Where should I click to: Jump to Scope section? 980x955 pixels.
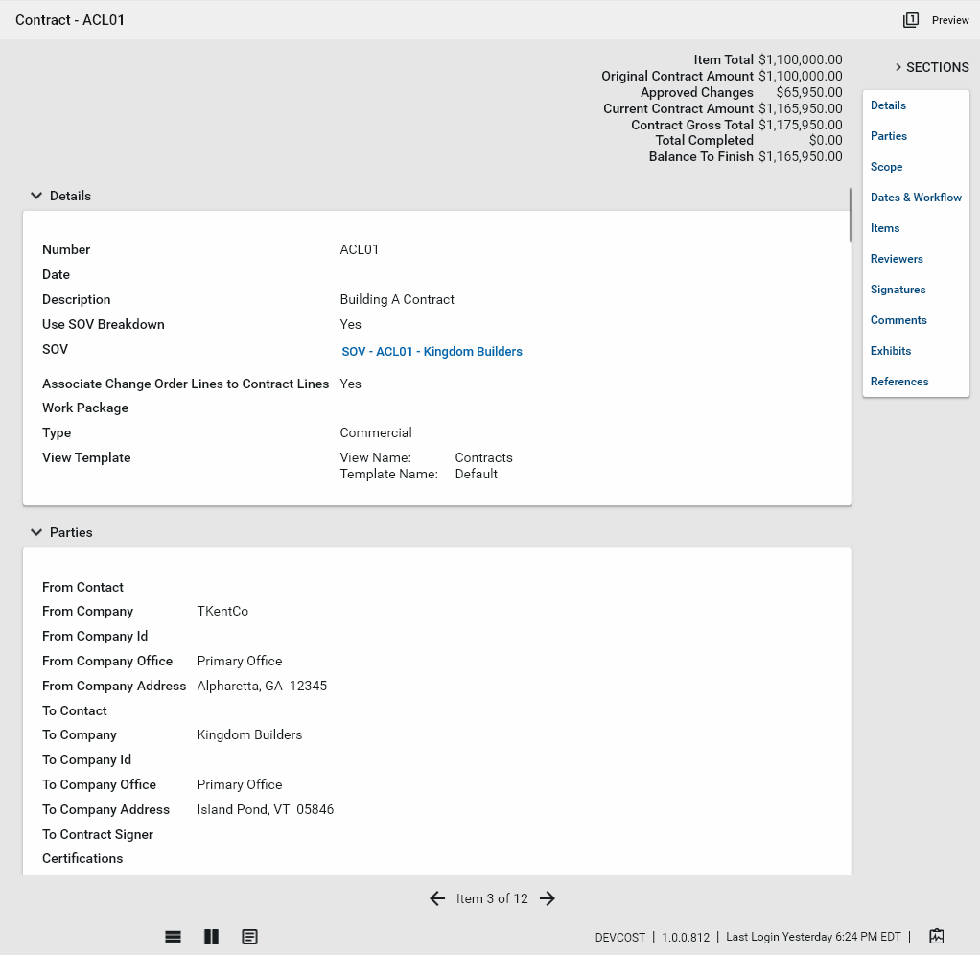886,167
